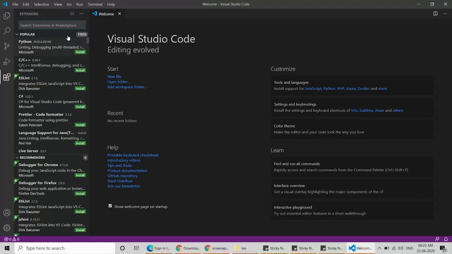This screenshot has width=452, height=254.
Task: Open the Accounts icon in activity bar
Action: click(x=7, y=213)
